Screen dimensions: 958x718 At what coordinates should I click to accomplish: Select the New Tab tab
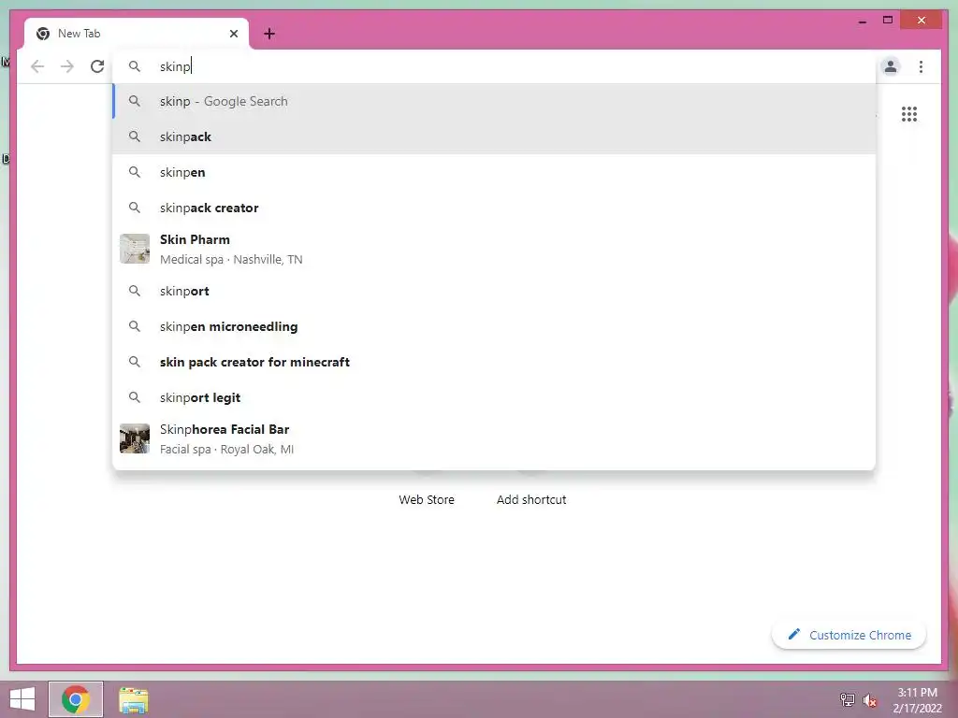pos(137,34)
